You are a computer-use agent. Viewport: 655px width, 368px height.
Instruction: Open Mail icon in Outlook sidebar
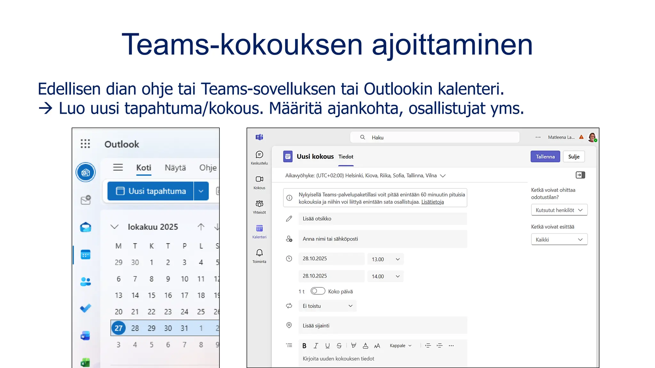(x=85, y=227)
